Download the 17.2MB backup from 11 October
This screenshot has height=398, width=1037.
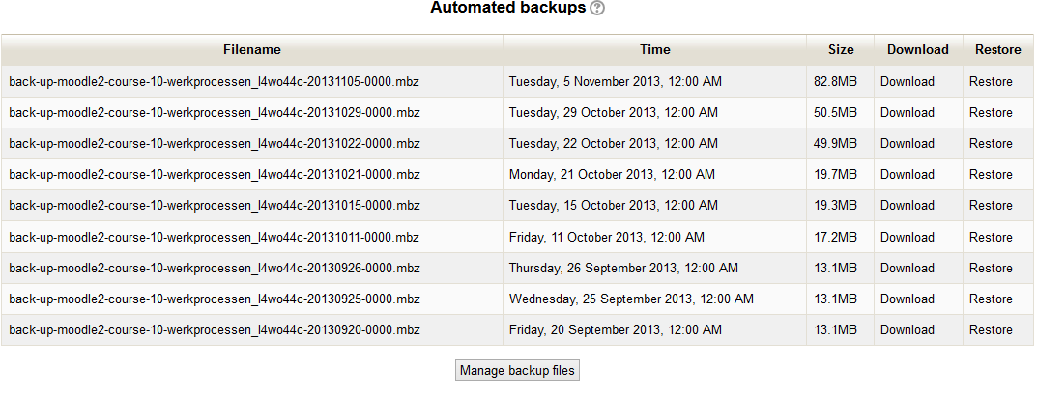point(907,237)
